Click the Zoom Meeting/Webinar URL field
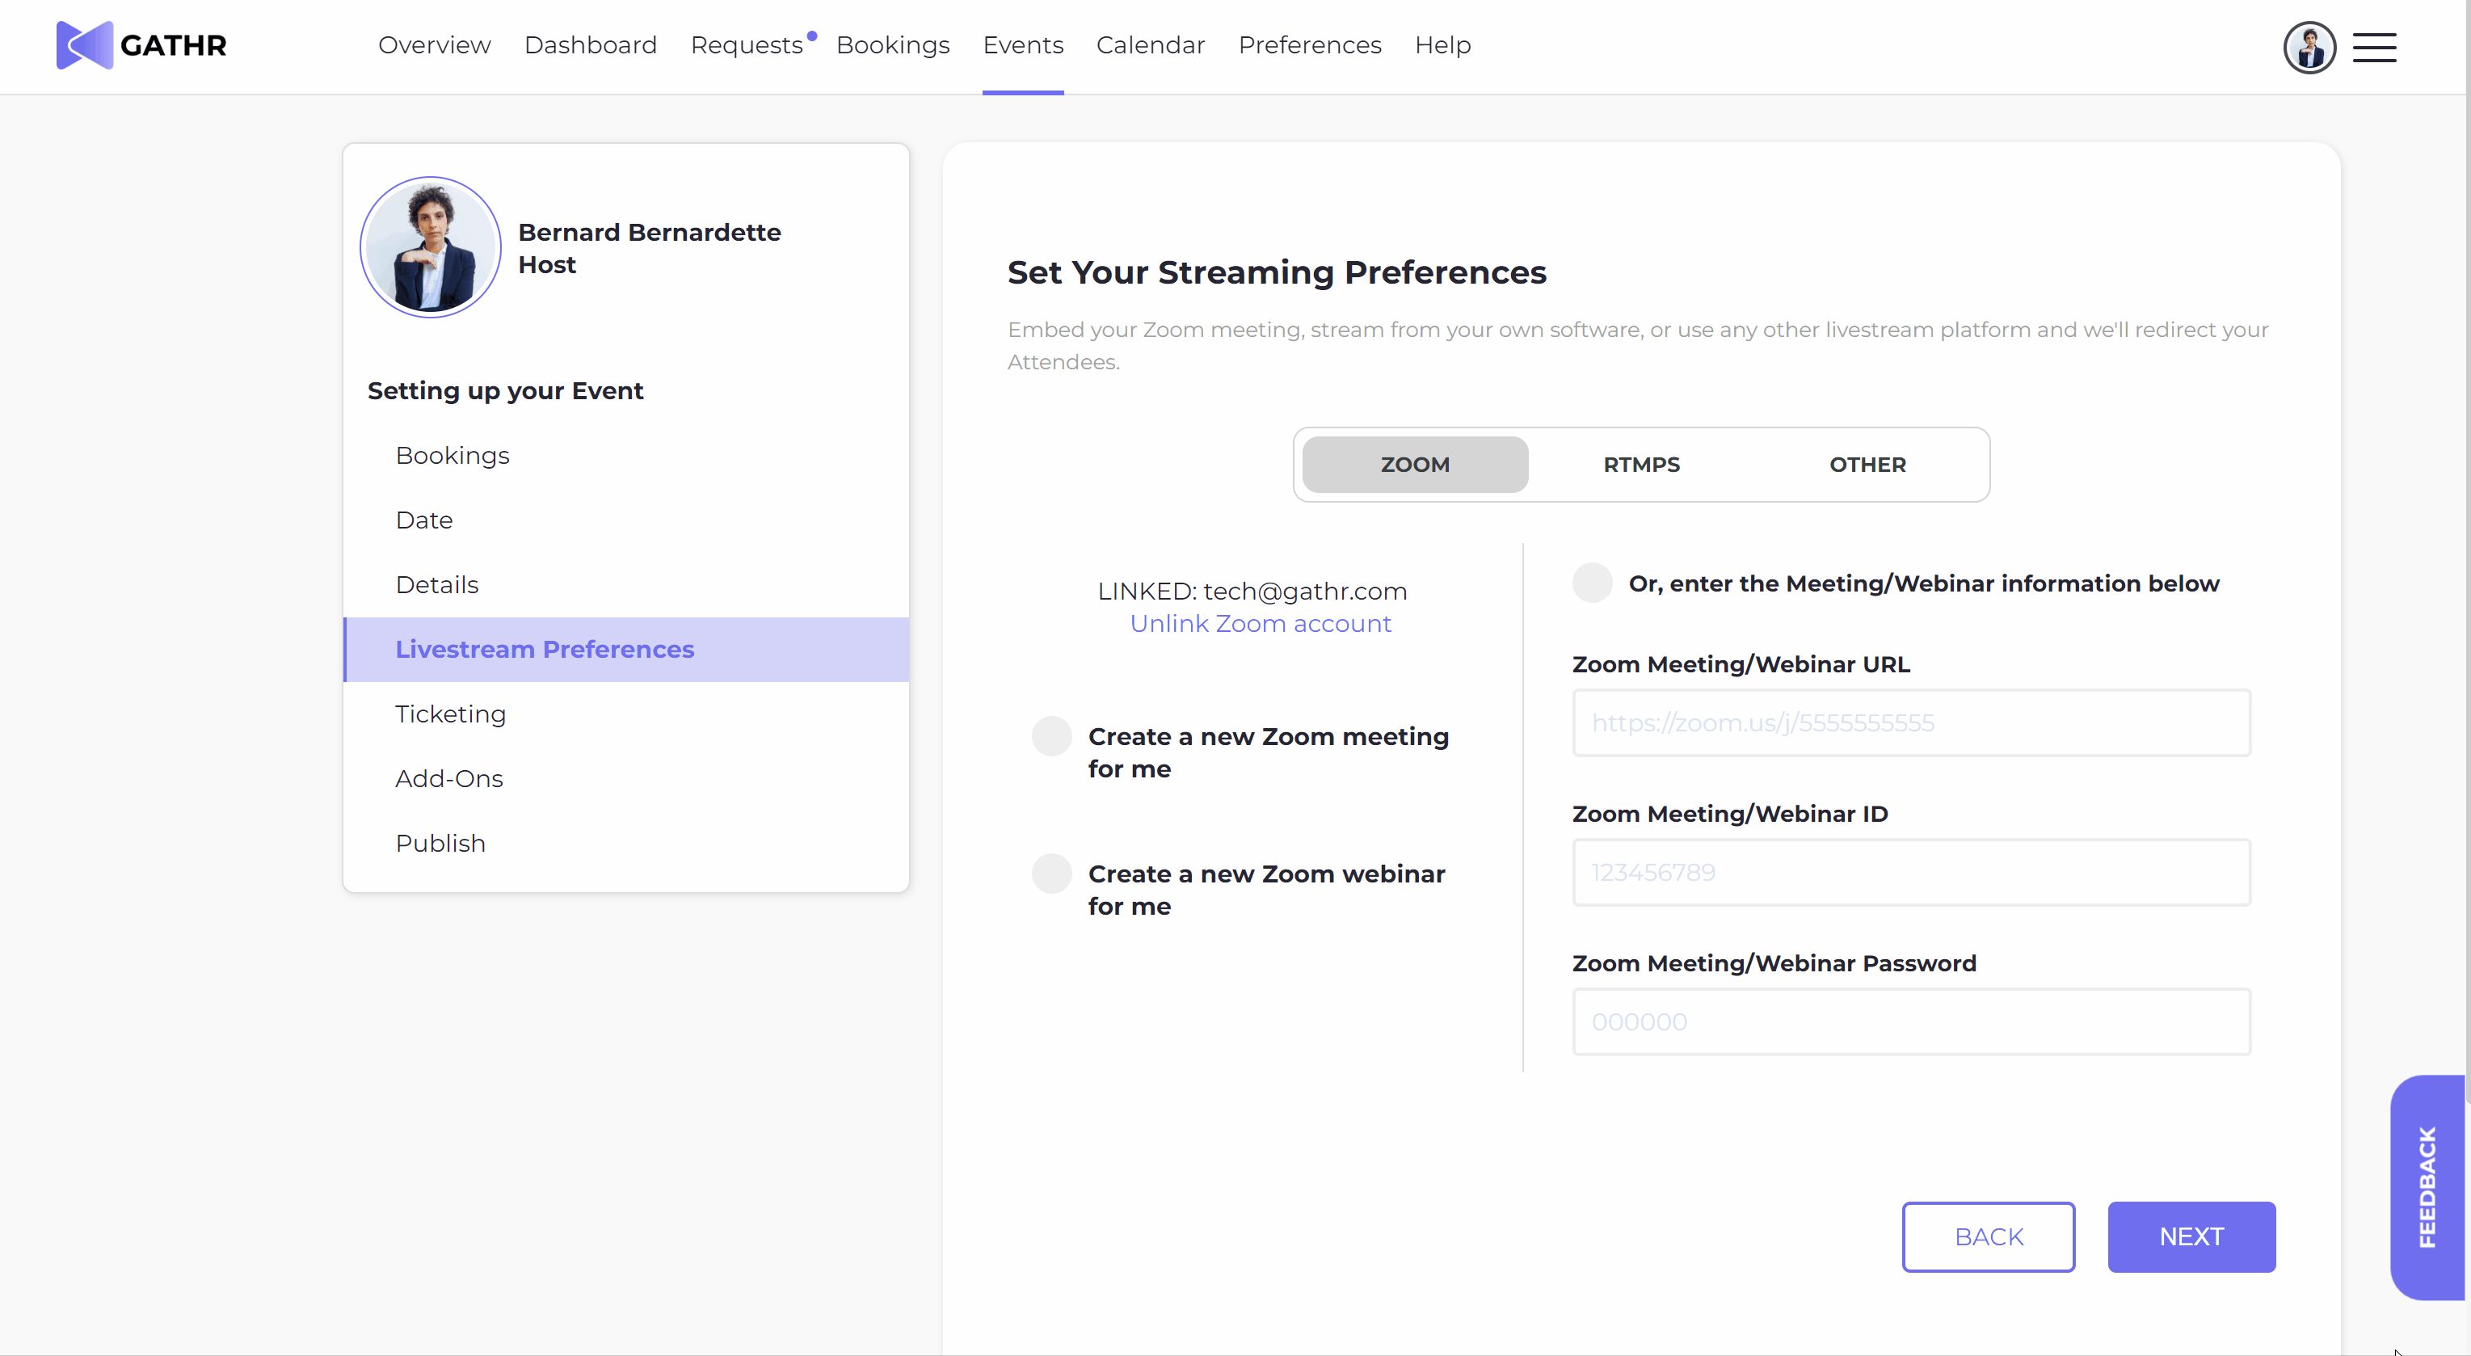Screen dimensions: 2471x1356 (1911, 723)
